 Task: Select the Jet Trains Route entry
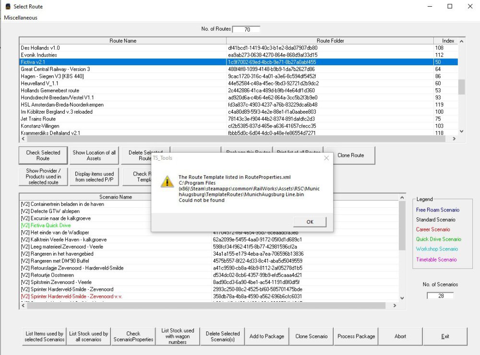pos(38,119)
